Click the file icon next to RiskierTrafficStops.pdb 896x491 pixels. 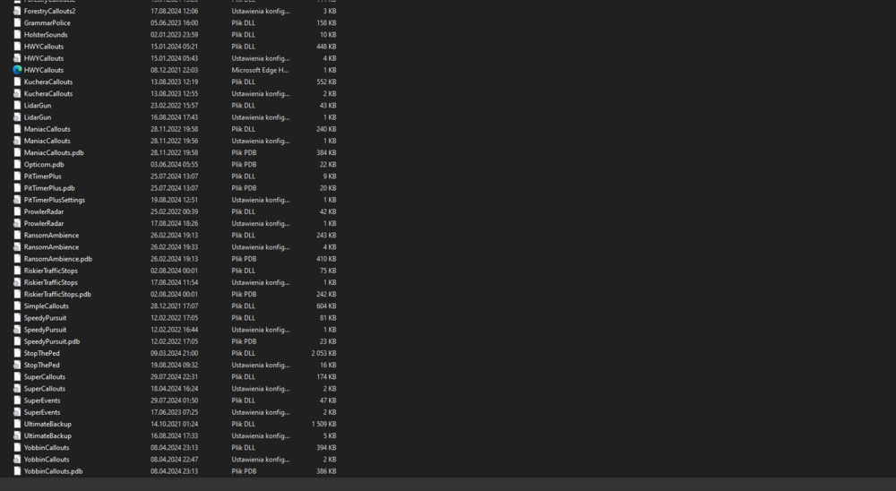click(x=17, y=294)
